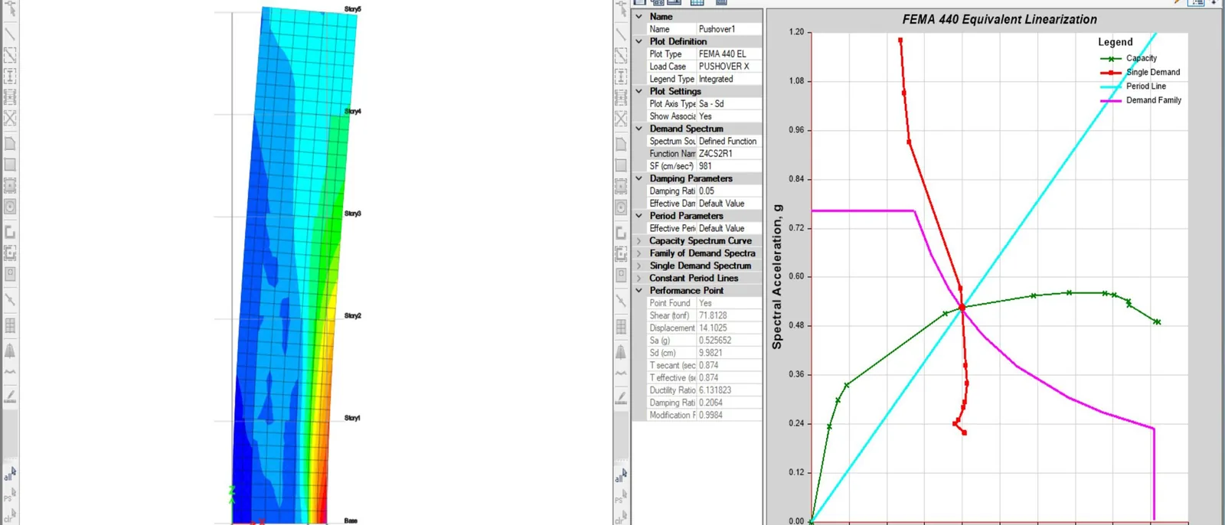Open the Effective Damping Default Value dropdown
1225x525 pixels.
(729, 204)
